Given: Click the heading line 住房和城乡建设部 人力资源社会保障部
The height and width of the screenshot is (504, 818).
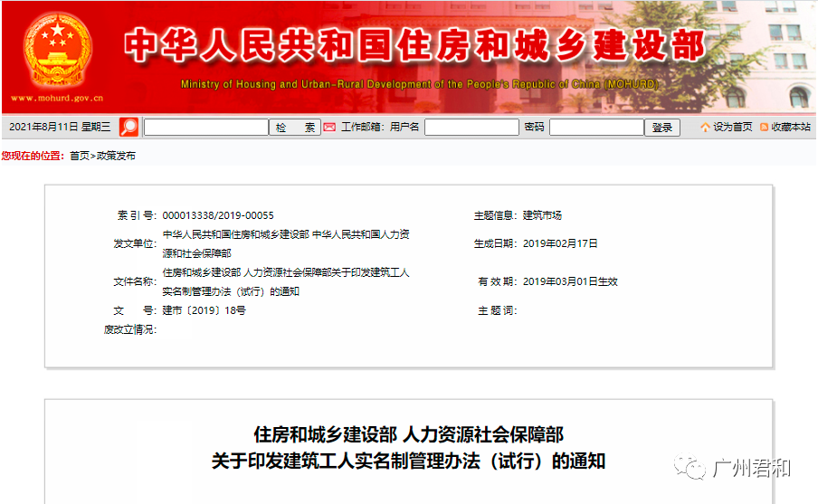Looking at the screenshot, I should click(408, 434).
